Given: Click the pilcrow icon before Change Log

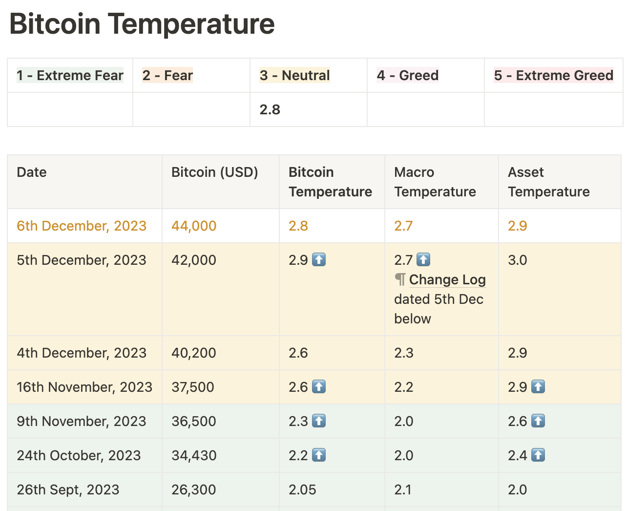Looking at the screenshot, I should tap(400, 279).
